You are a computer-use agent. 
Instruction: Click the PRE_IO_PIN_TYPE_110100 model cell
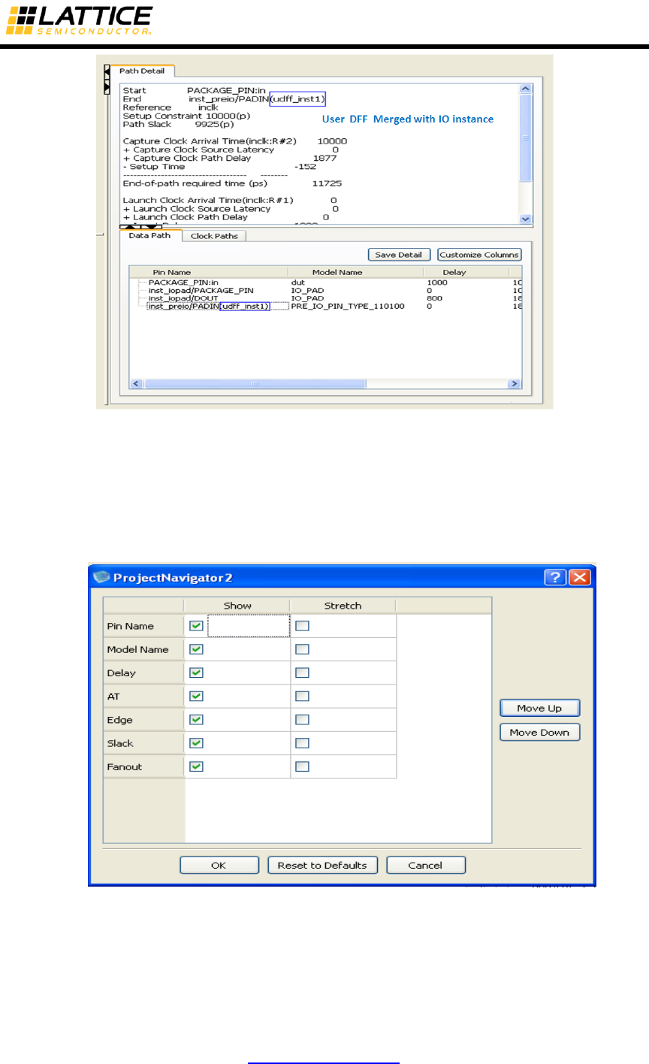348,307
